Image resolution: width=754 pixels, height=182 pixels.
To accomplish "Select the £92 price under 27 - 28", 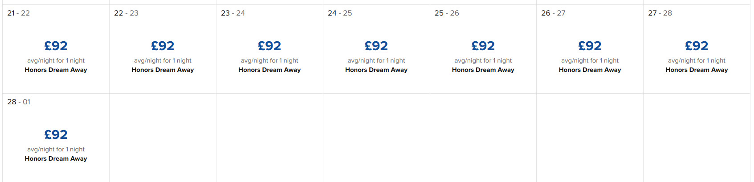I will (697, 46).
